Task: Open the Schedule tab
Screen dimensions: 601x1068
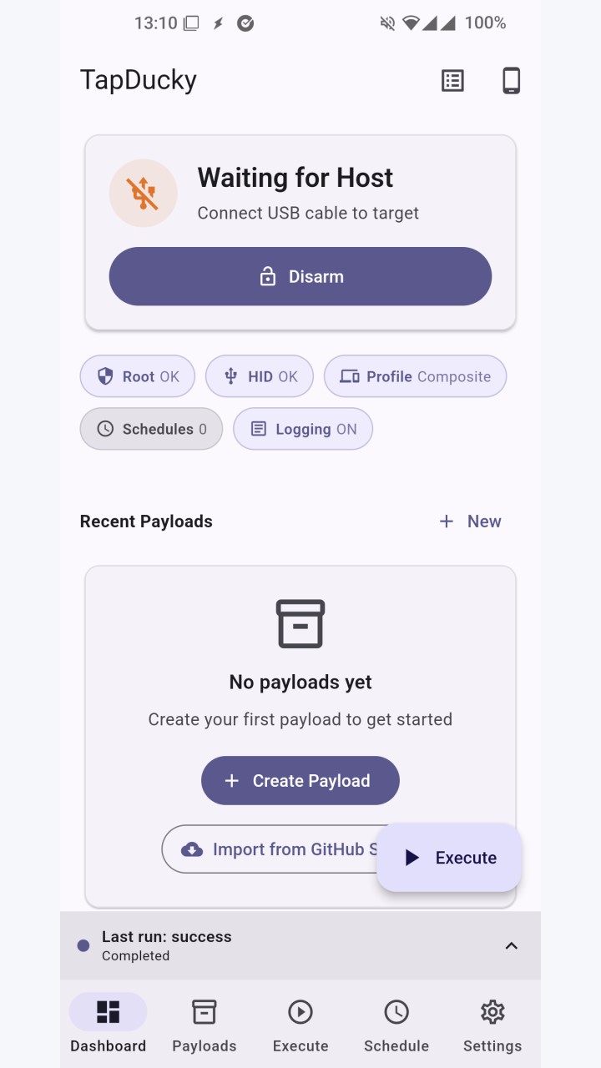Action: [x=396, y=1025]
